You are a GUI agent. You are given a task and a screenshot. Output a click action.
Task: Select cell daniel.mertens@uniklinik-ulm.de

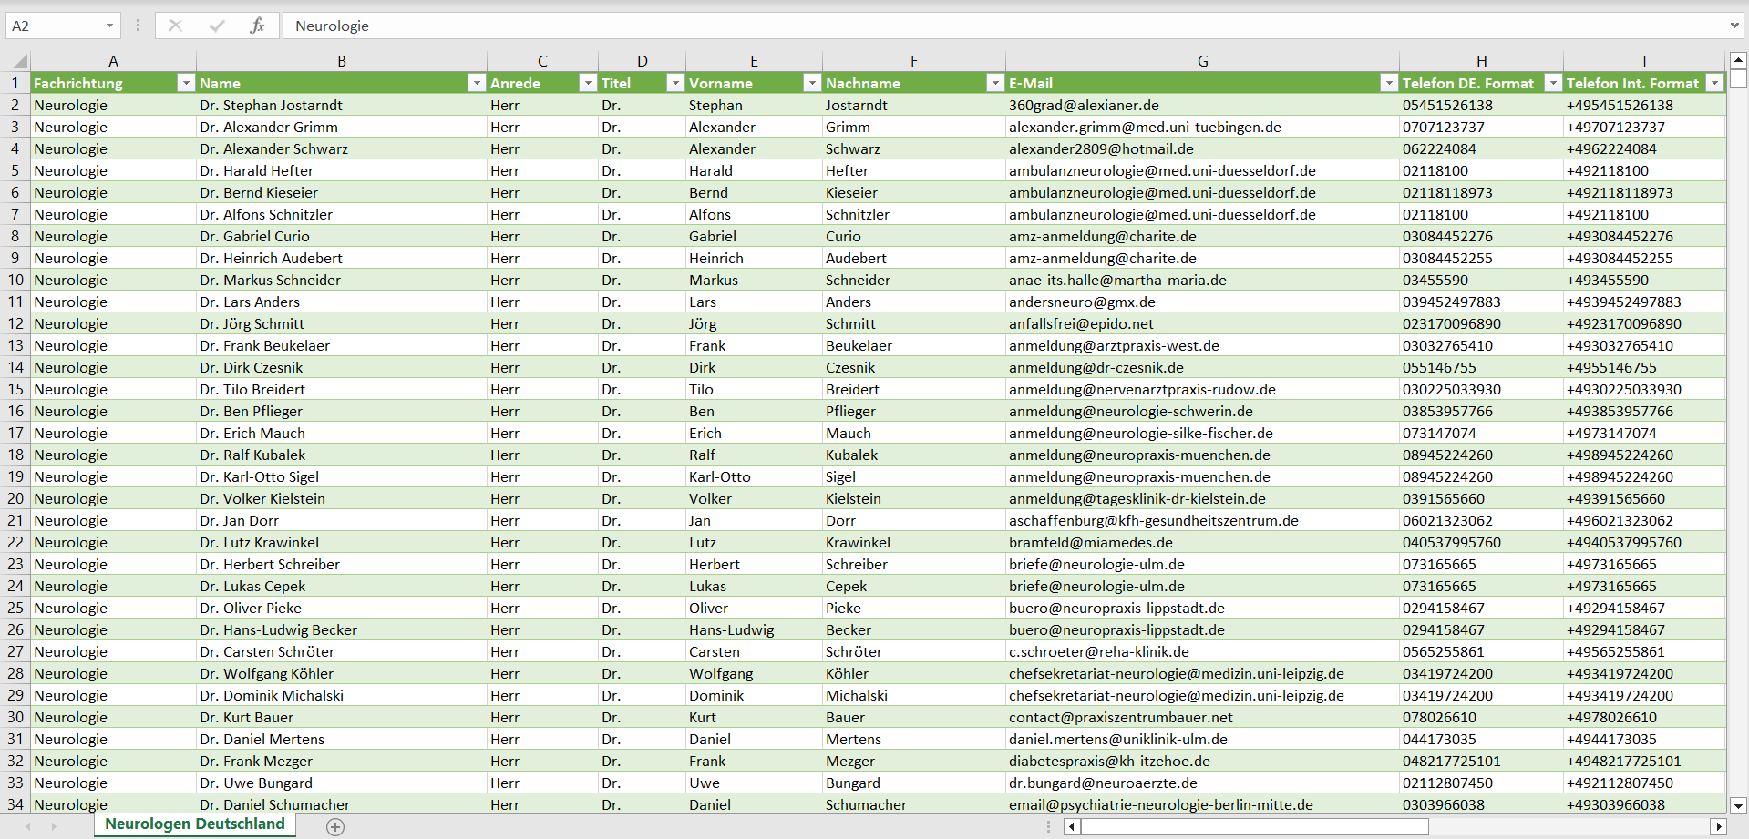tap(1202, 739)
